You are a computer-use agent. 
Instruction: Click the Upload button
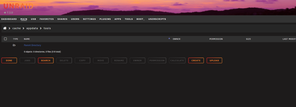[x=214, y=60]
